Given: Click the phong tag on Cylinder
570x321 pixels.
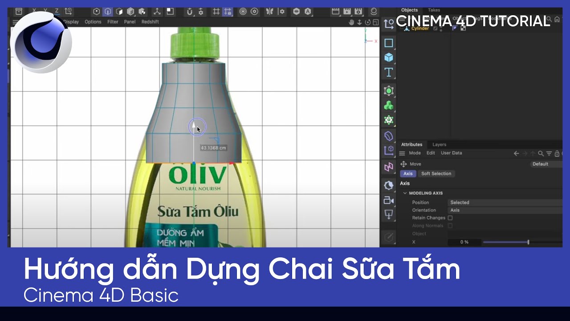Looking at the screenshot, I should [x=455, y=28].
